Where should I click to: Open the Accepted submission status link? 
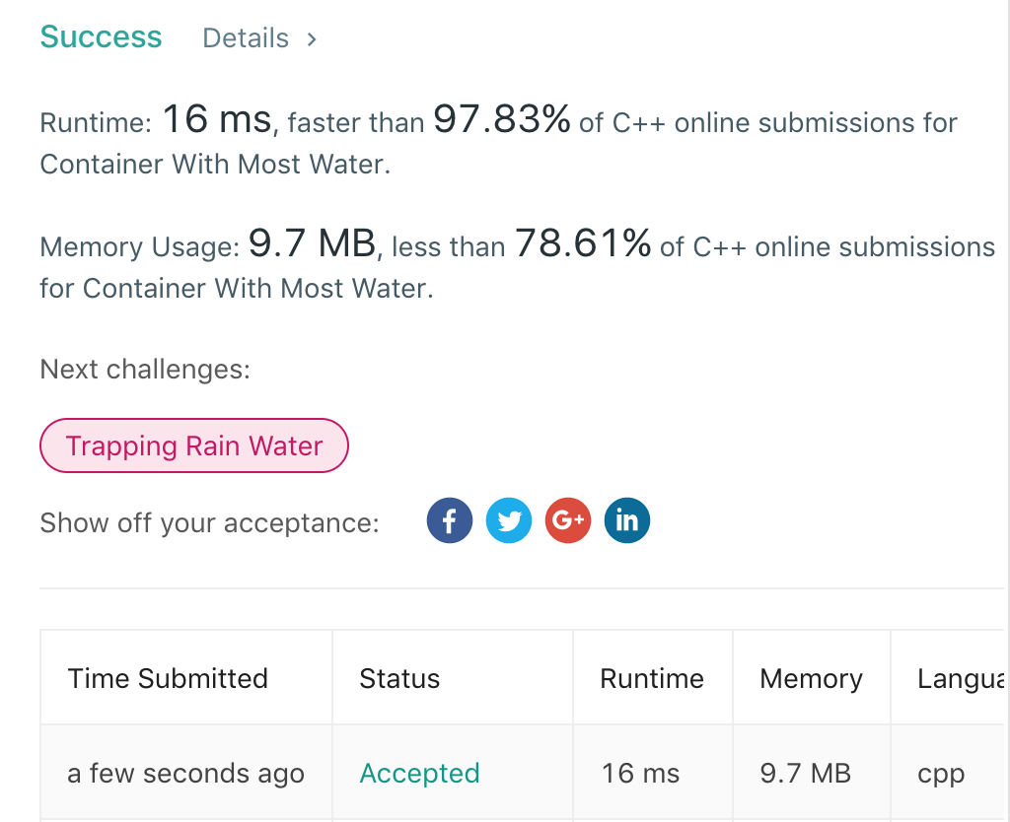(419, 773)
